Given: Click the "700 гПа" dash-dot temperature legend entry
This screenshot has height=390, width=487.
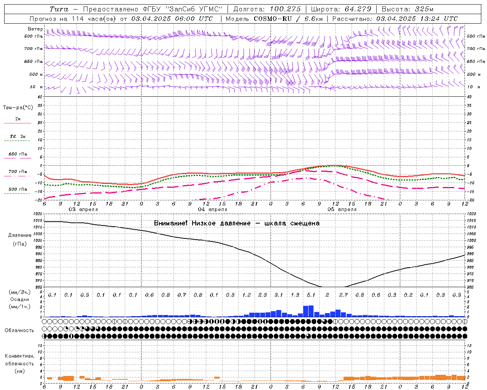Looking at the screenshot, I should click(x=18, y=172).
